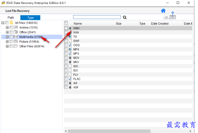Viewport: 198px width, 133px height.
Task: Click the FLV blank file icon
Action: pyautogui.click(x=70, y=75)
